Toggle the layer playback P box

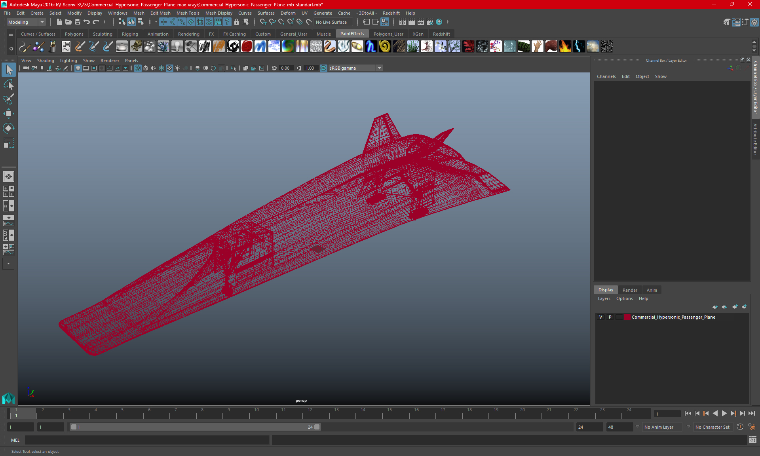click(x=610, y=317)
